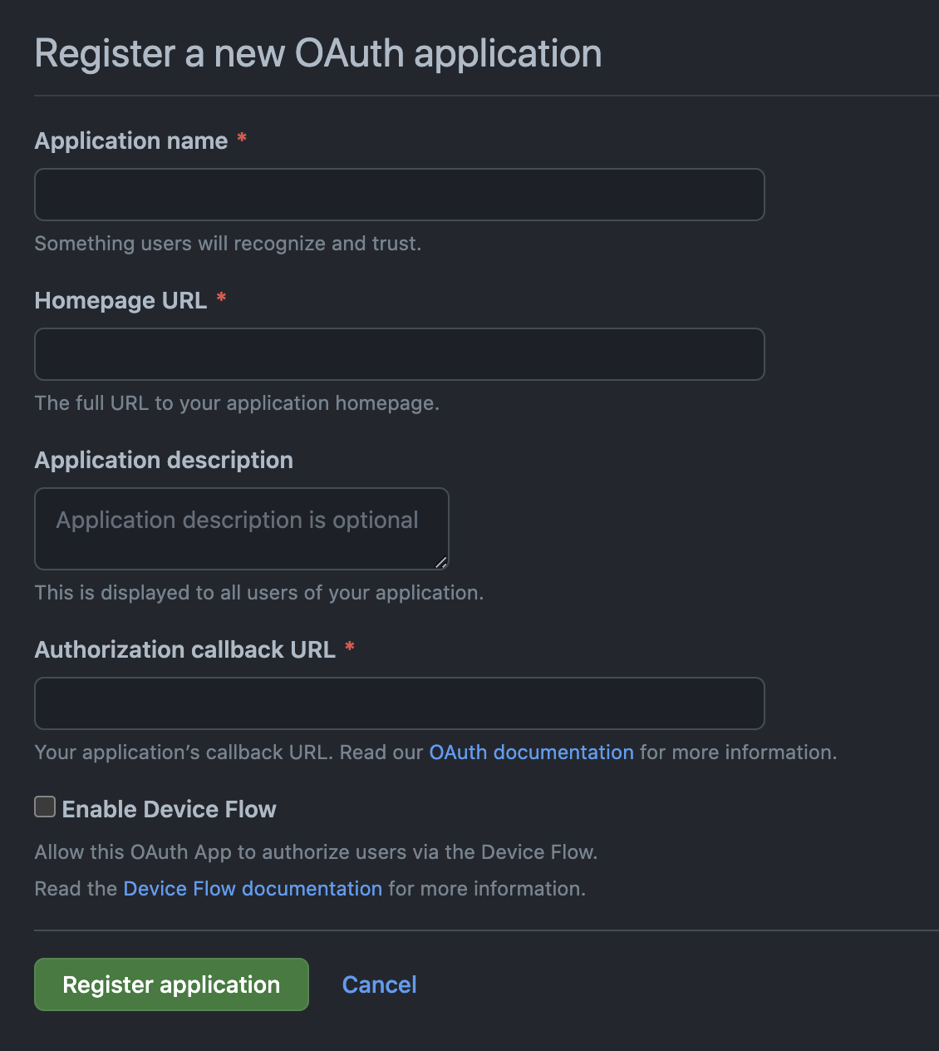Screen dimensions: 939x1051
Task: Open the OAuth documentation link
Action: pos(531,752)
